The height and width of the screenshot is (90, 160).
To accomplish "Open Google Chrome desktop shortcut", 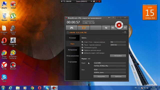I will point(4,54).
